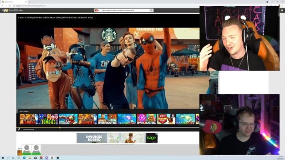The width and height of the screenshot is (285, 160).
Task: Open the first Zombies thumbnail in More videos
Action: pyautogui.click(x=29, y=119)
